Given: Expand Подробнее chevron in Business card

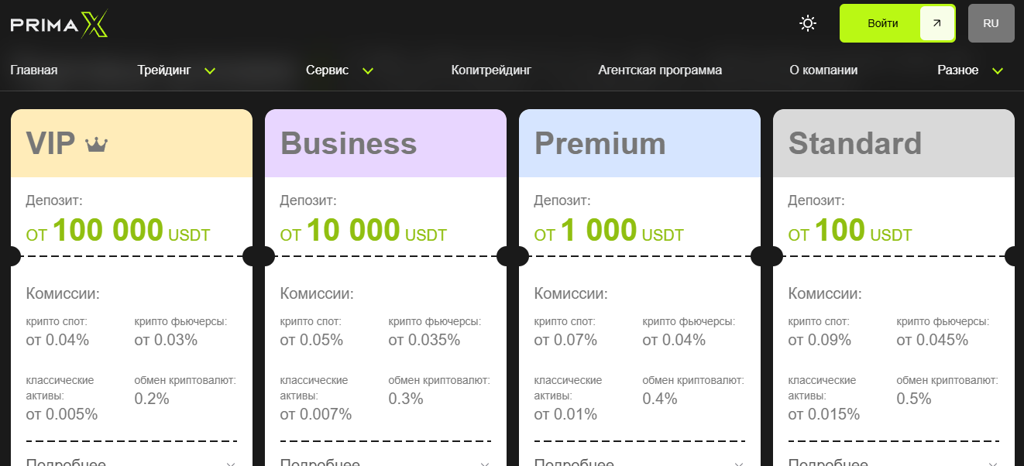Looking at the screenshot, I should (485, 463).
